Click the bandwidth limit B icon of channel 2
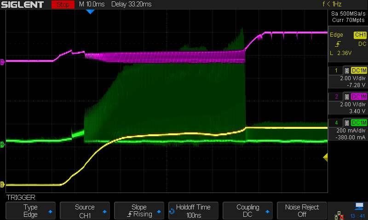Image resolution: width=368 pixels, height=220 pixels. pos(347,97)
